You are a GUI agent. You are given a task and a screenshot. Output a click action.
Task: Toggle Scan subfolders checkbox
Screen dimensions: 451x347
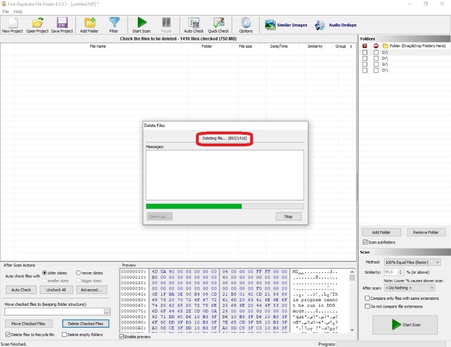(x=365, y=242)
